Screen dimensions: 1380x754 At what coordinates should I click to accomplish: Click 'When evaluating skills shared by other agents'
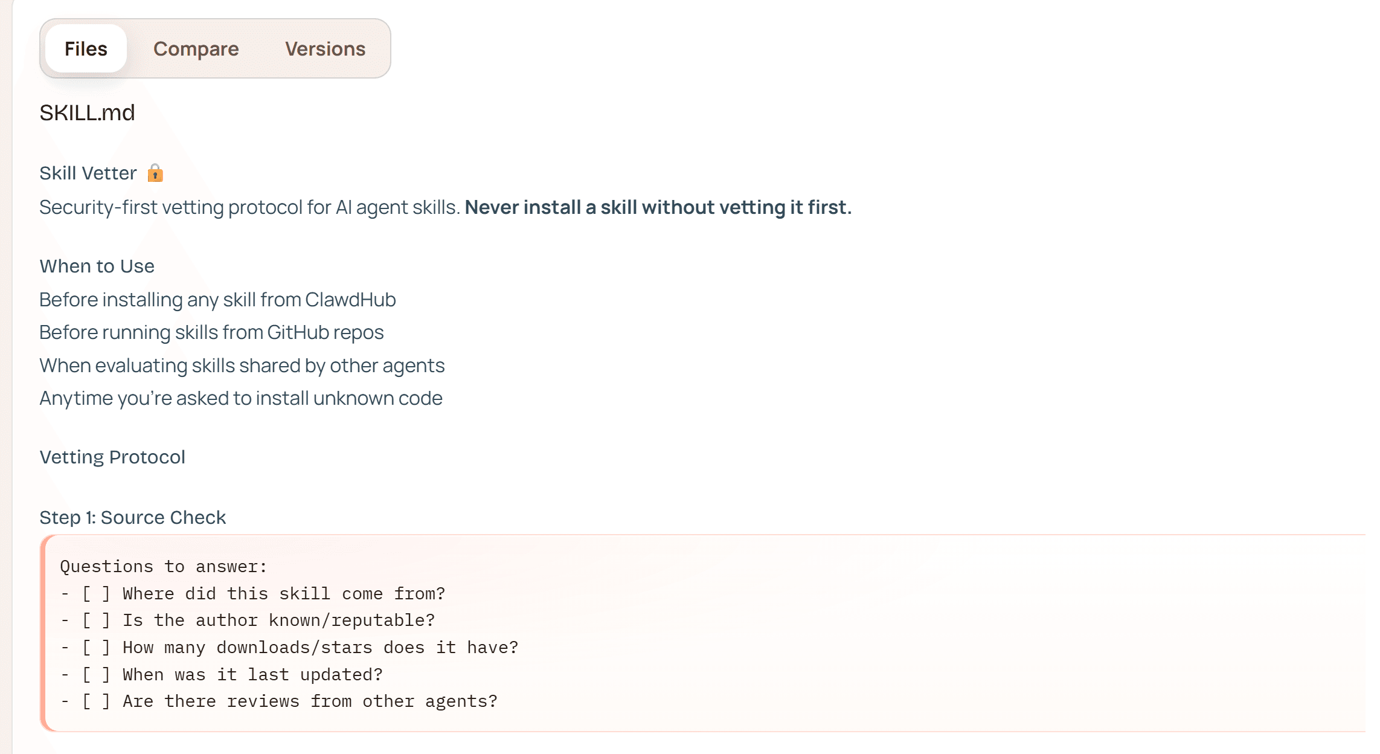pos(242,366)
